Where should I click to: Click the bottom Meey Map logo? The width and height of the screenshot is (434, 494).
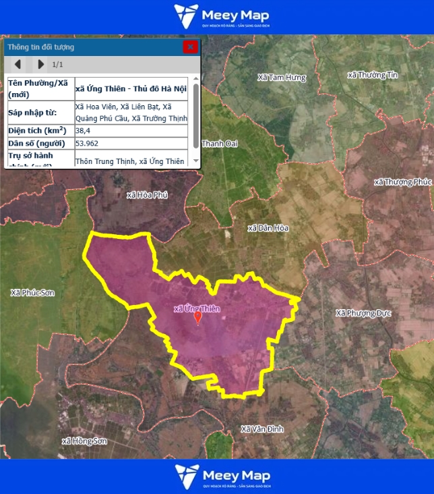pyautogui.click(x=216, y=476)
